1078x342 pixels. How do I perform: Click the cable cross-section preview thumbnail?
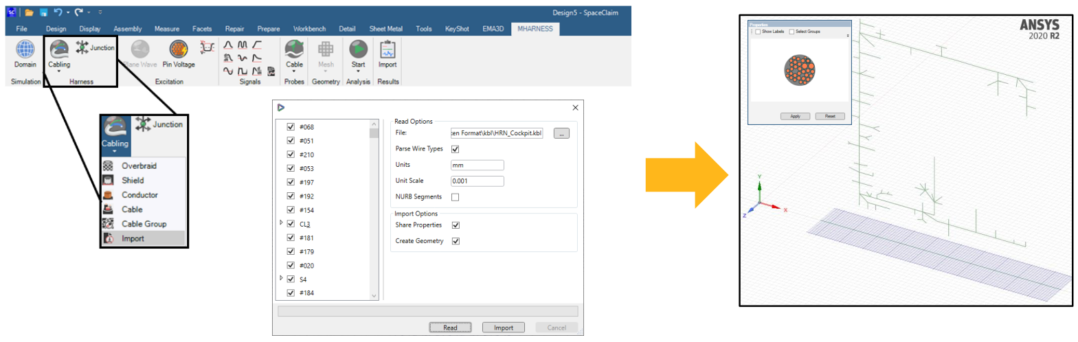pyautogui.click(x=800, y=70)
